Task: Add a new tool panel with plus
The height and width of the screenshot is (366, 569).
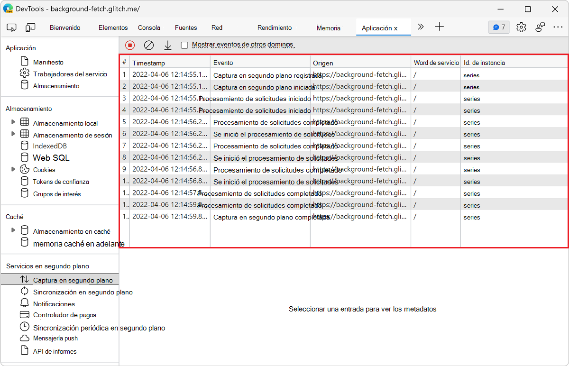Action: click(440, 27)
